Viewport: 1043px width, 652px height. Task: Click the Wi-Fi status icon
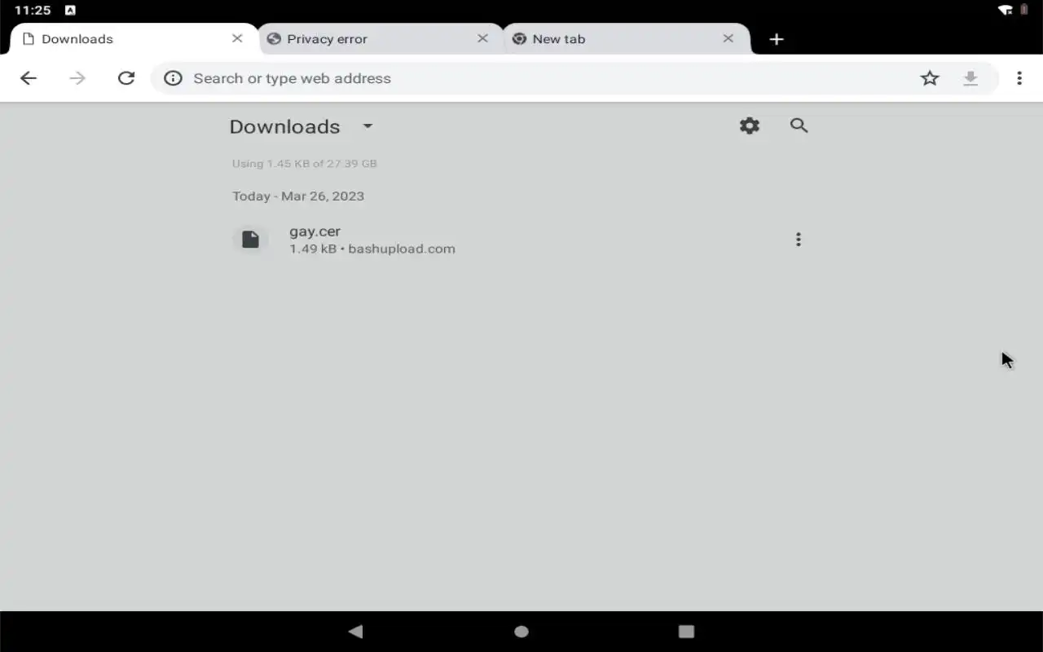(x=1006, y=10)
